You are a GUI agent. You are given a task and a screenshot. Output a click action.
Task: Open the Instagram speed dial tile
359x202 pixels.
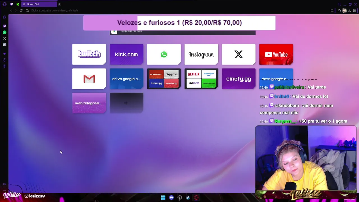pos(201,54)
